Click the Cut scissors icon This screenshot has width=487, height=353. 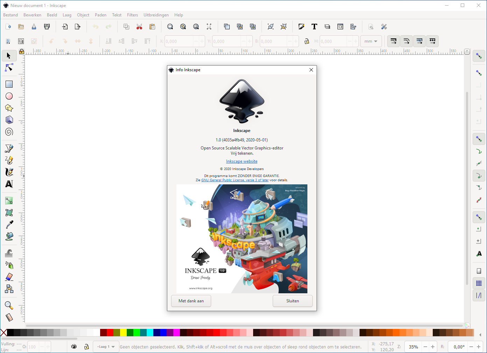139,27
